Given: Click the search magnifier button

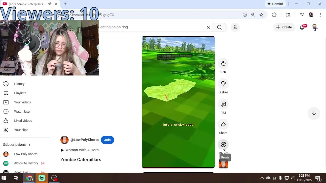Looking at the screenshot, I should [x=220, y=27].
